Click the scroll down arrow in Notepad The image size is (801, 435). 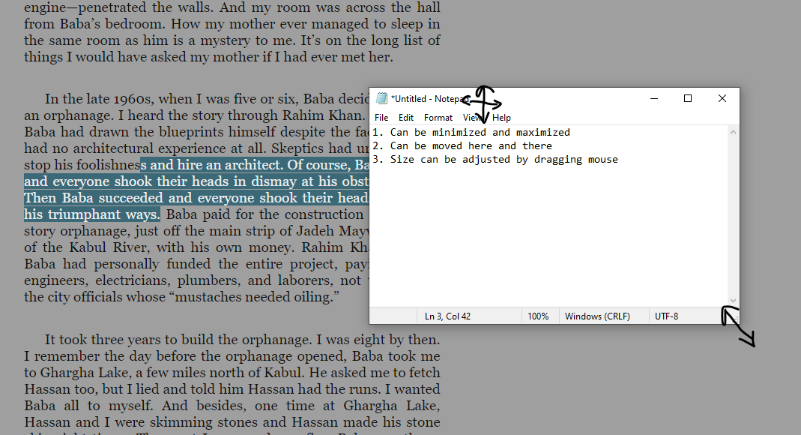(x=733, y=301)
